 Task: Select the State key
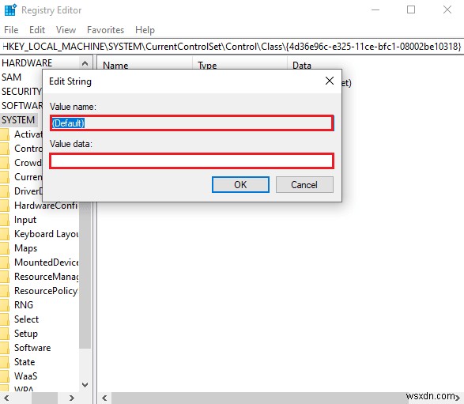pyautogui.click(x=25, y=361)
